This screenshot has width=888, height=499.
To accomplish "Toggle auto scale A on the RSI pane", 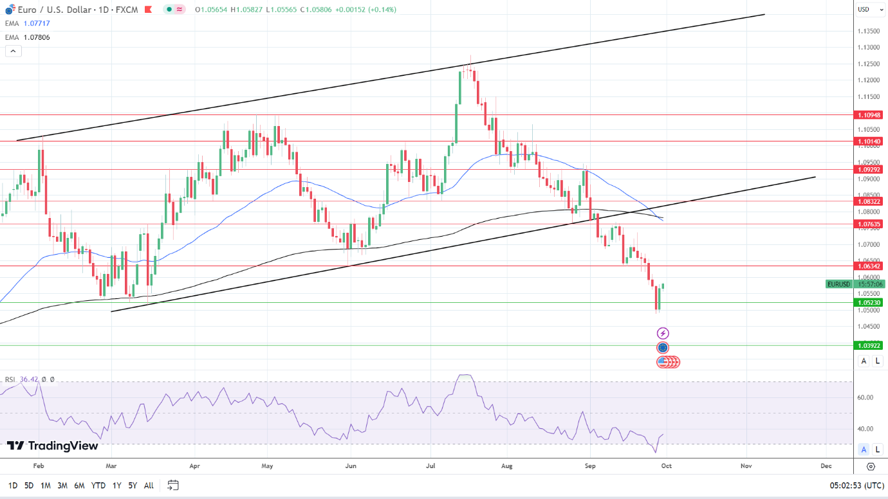I will (x=864, y=449).
